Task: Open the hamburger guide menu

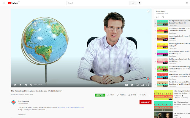Action: (x=4, y=3)
